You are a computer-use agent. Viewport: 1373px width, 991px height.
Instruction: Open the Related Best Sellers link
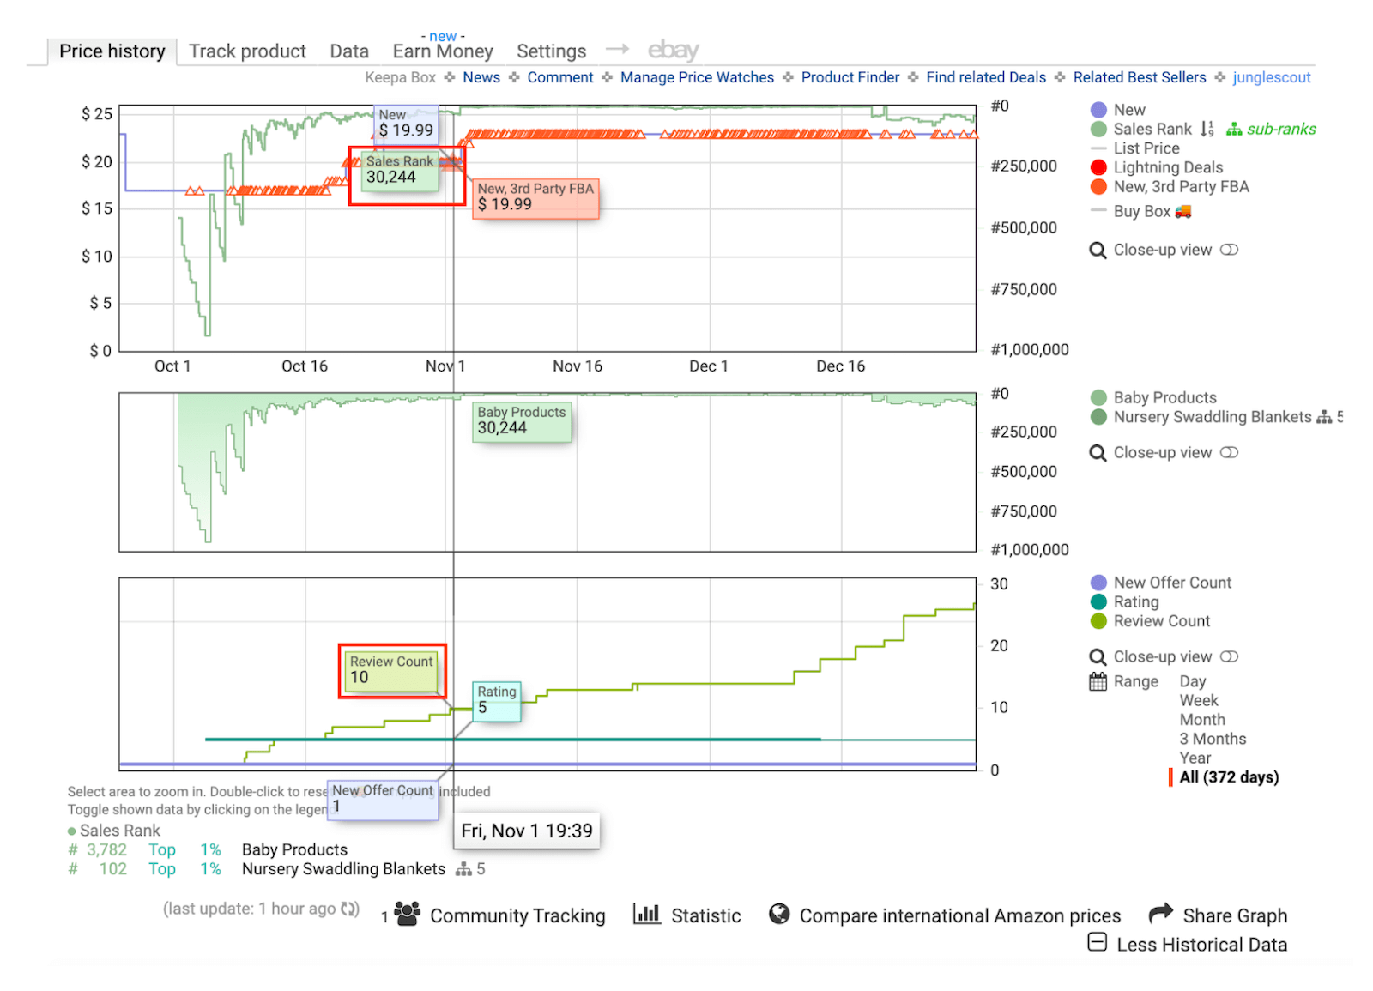pos(1140,77)
